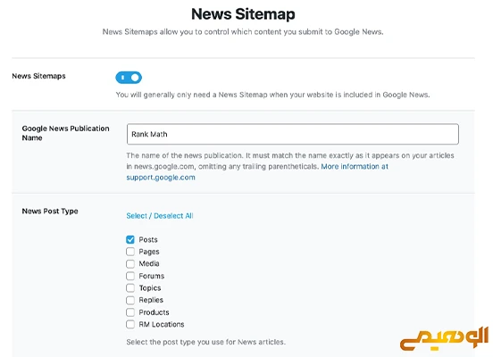
Task: Click the orange Arabic logo watermark
Action: click(444, 339)
